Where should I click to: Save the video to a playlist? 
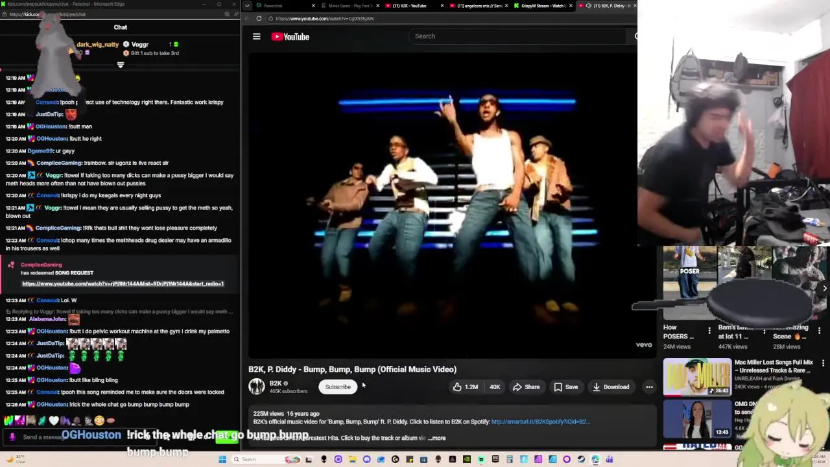pos(565,387)
